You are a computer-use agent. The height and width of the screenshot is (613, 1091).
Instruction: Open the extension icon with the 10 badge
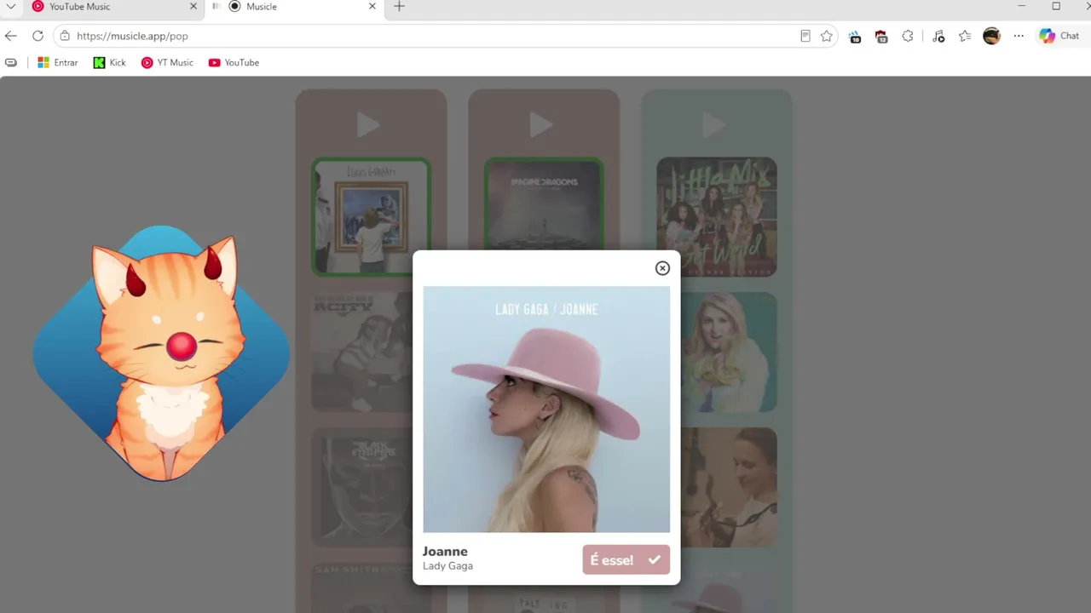coord(855,36)
